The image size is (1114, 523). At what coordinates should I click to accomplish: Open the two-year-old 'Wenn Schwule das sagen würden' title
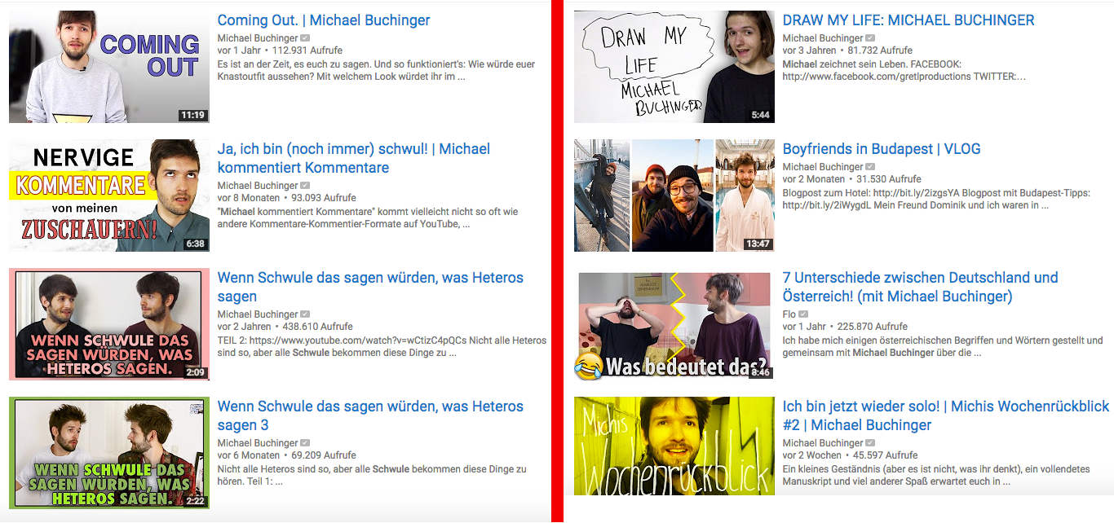coord(370,287)
